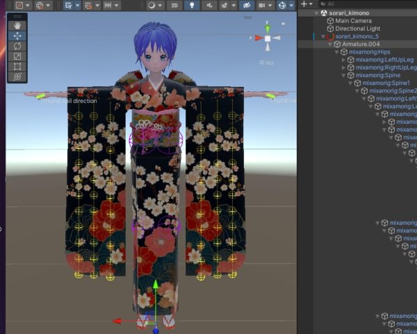Image resolution: width=417 pixels, height=334 pixels.
Task: Open the hierarchy add (+) dropdown
Action: pos(306,4)
